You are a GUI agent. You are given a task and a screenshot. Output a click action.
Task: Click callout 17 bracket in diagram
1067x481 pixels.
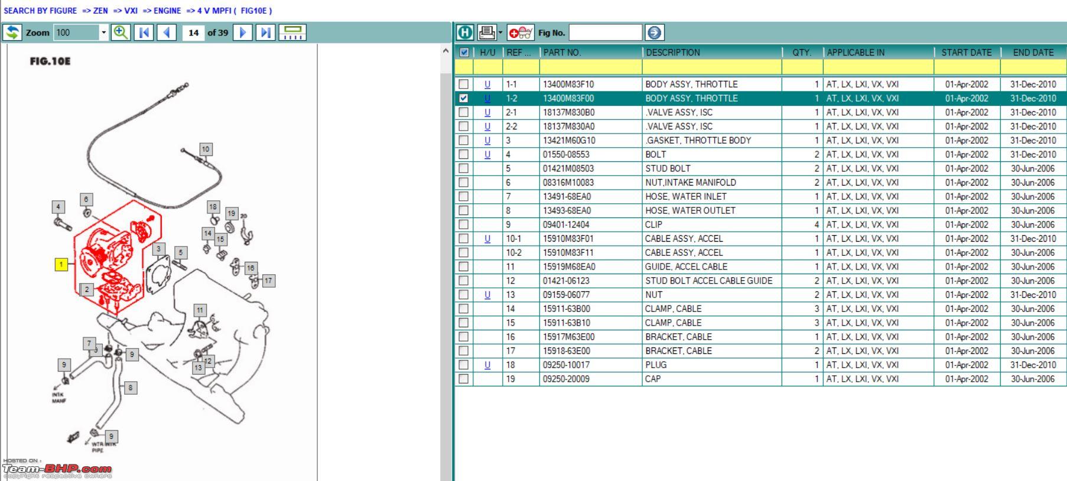point(268,281)
